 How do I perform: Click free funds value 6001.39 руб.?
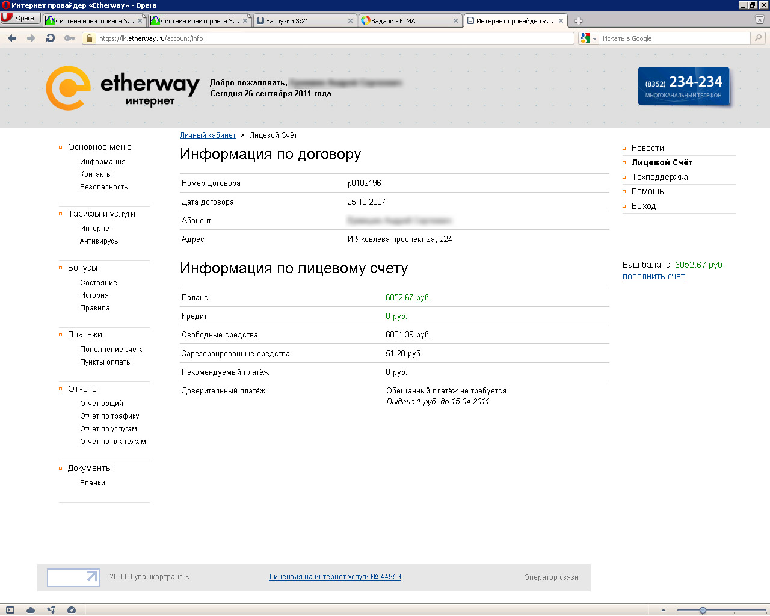point(408,335)
